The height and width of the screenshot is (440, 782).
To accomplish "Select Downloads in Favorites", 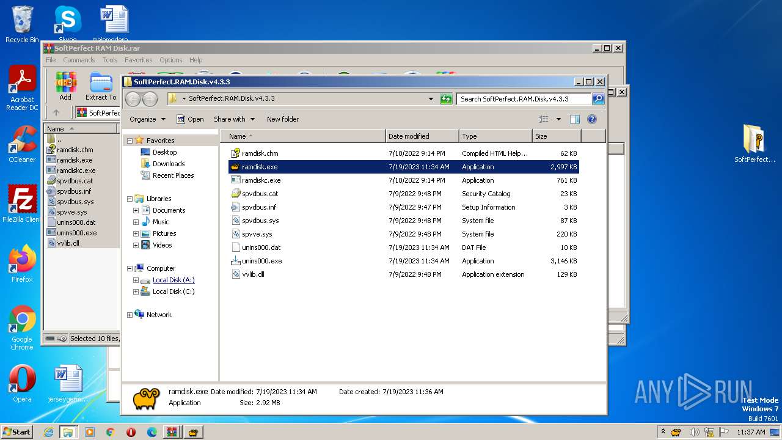I will [x=169, y=164].
